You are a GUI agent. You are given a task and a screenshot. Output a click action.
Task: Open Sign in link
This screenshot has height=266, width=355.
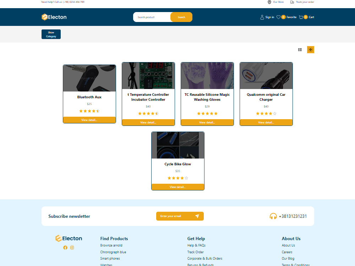[x=270, y=17]
